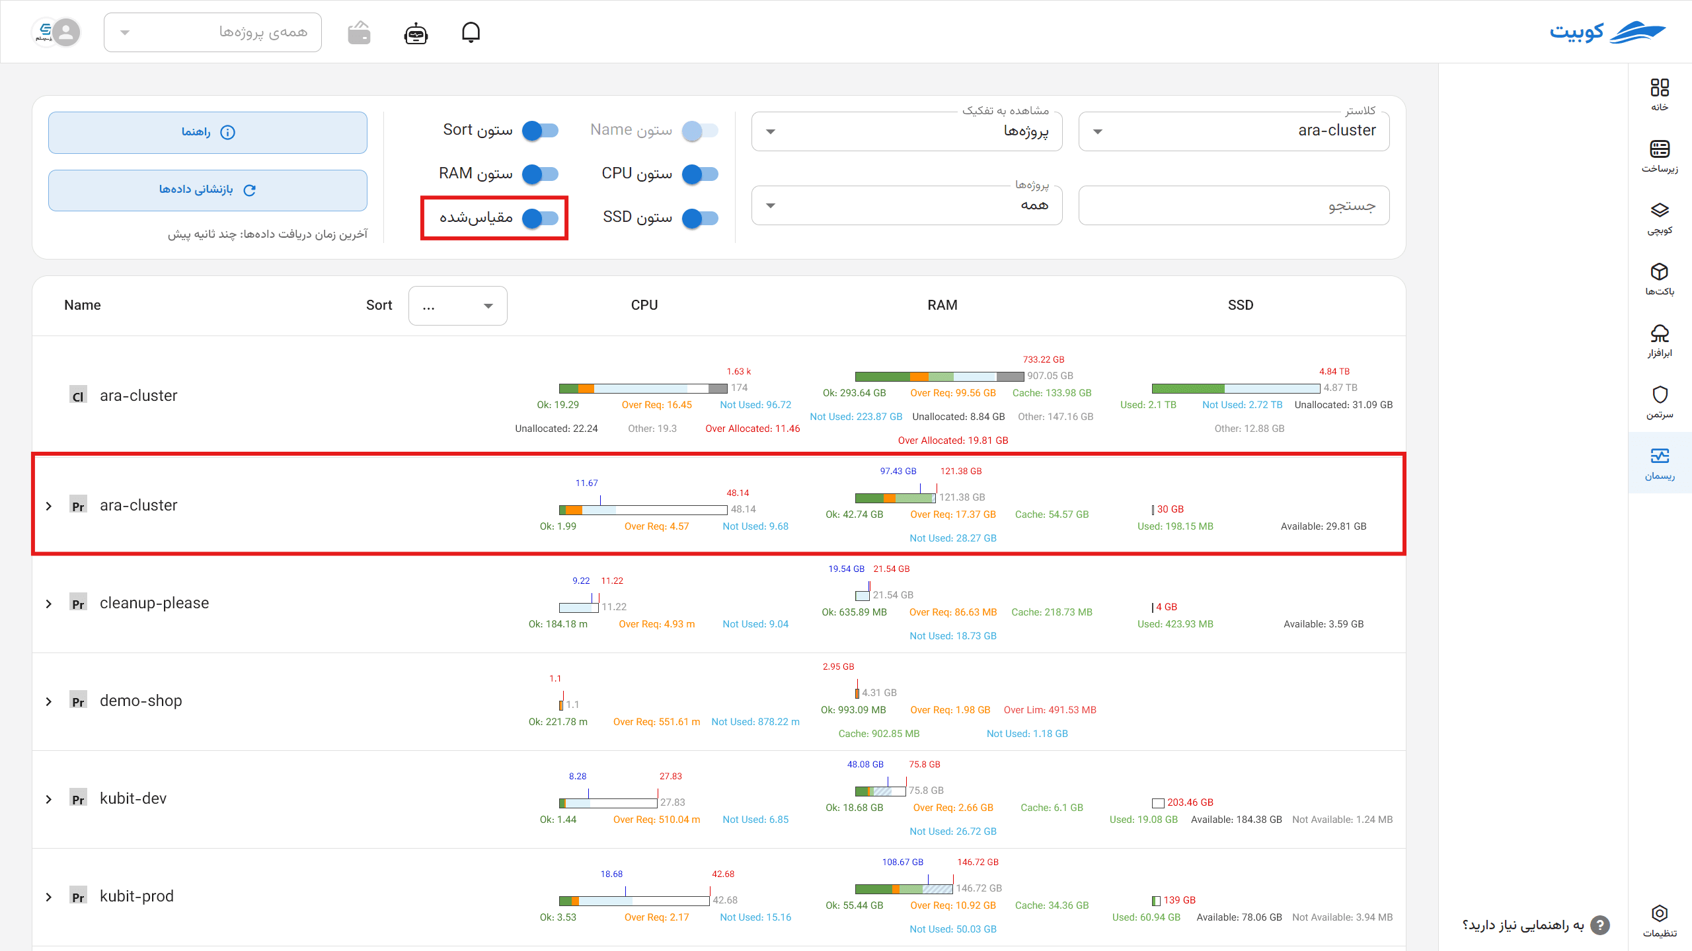Open ریسمان sidebar section

click(1660, 464)
